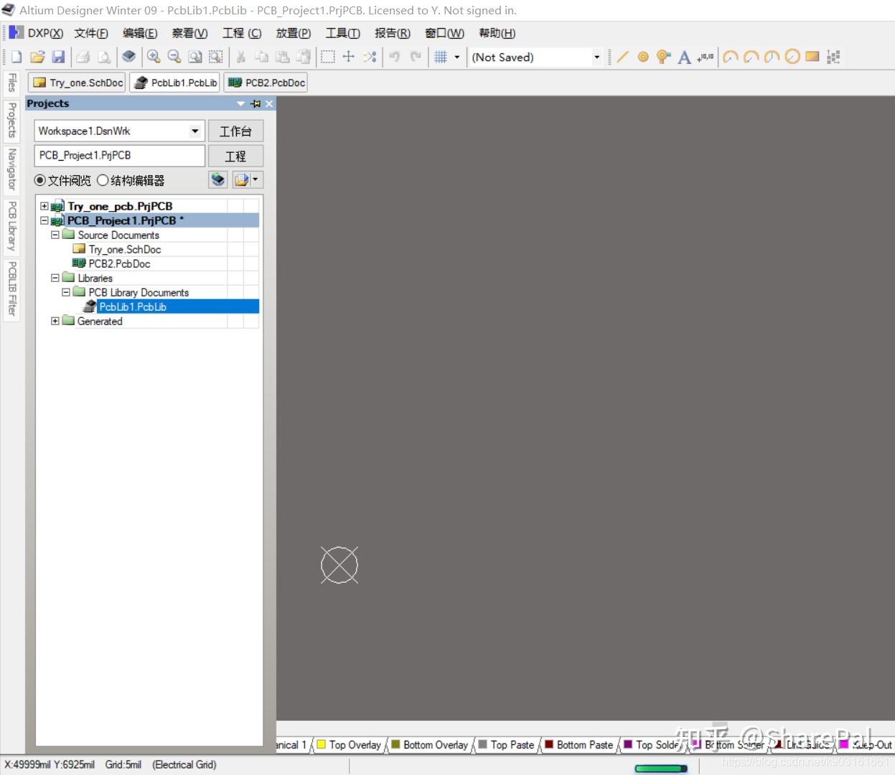
Task: Open the Workspace1.DsnWrk dropdown
Action: [x=195, y=131]
